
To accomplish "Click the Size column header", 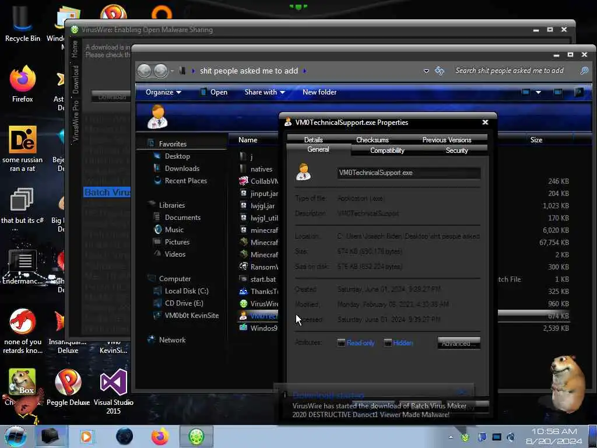I will (536, 140).
